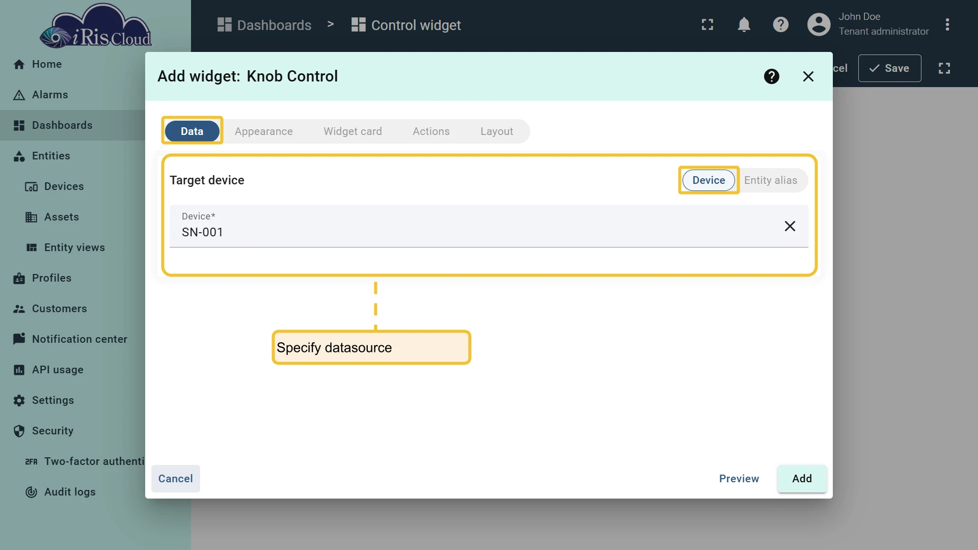The image size is (978, 550).
Task: Click the Entities shapes icon
Action: [19, 156]
